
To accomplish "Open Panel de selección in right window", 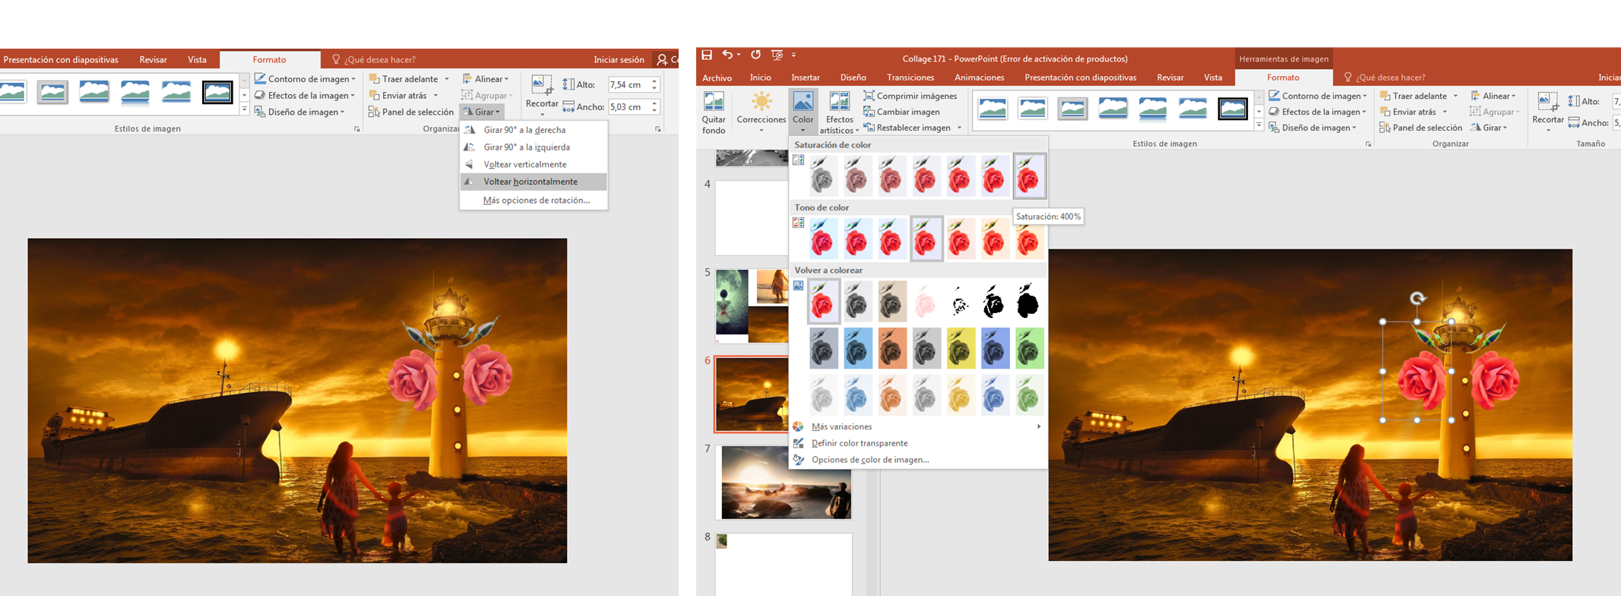I will click(x=1420, y=128).
